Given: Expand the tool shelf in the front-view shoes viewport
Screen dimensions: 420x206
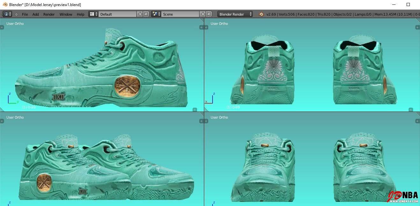Looking at the screenshot, I should (206, 121).
